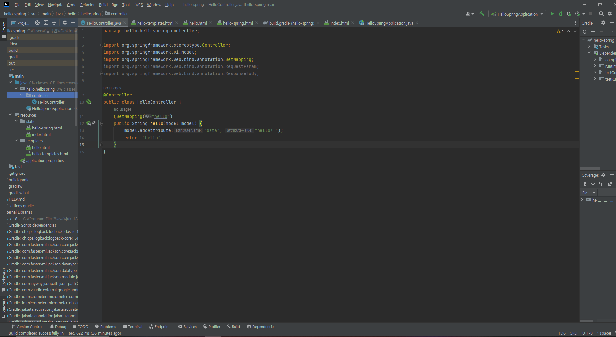616x337 pixels.
Task: Click line ending CRLF in status bar
Action: (x=574, y=333)
